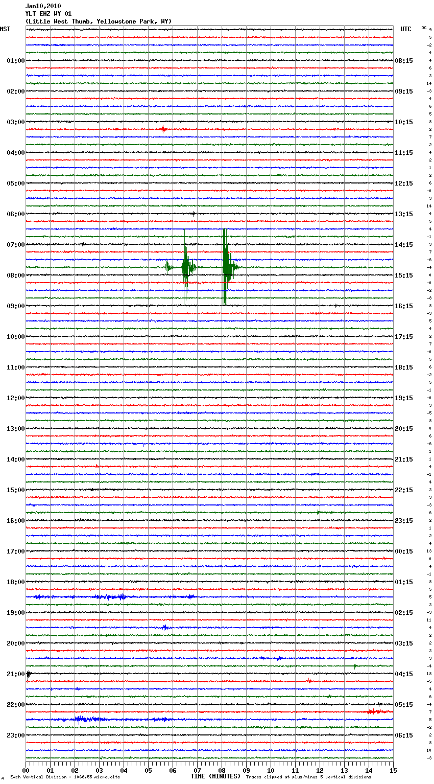Click the date label Jan10,2010

point(43,6)
